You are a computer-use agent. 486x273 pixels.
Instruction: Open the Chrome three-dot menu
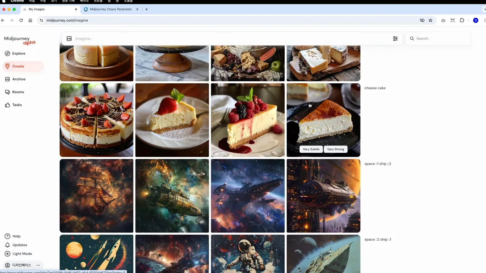(x=484, y=20)
